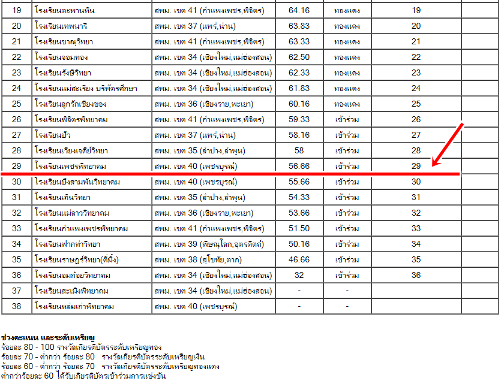Click โรงเรียนพิจิตรพิทยาคม school name
Viewport: 501px width, 384px height.
coord(71,119)
